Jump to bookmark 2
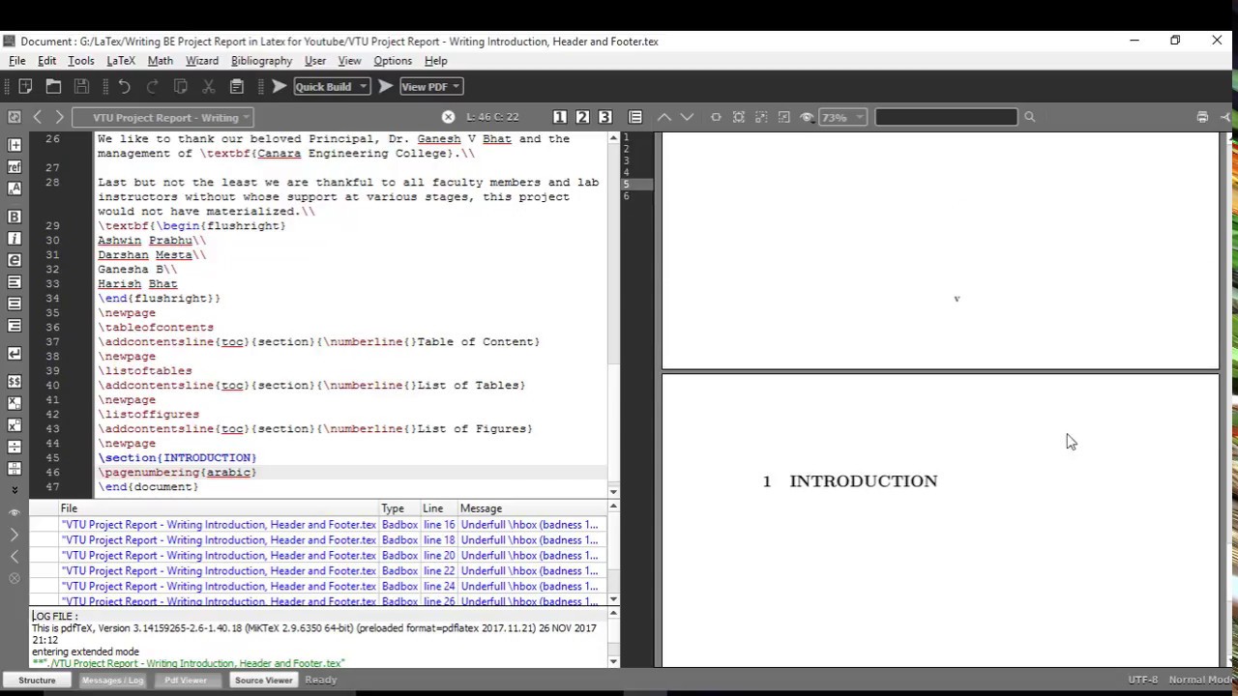The height and width of the screenshot is (696, 1238). tap(582, 117)
